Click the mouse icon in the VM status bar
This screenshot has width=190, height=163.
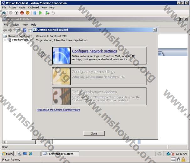click(x=179, y=160)
